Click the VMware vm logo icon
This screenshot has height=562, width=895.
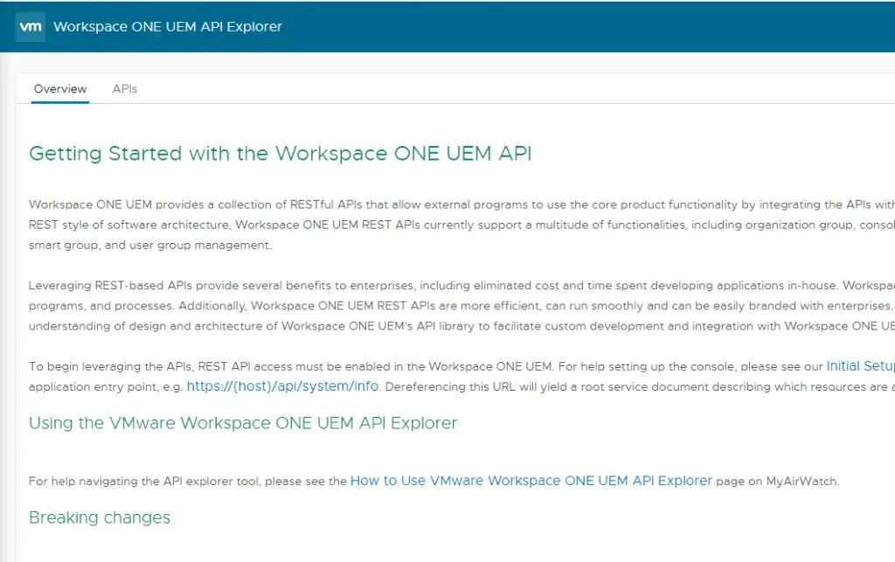(x=31, y=27)
